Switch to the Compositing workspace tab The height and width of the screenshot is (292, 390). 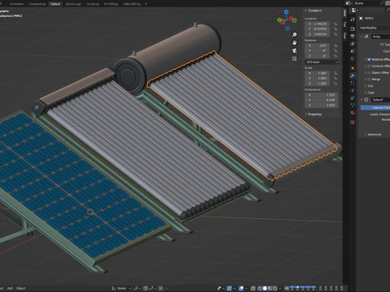[x=37, y=4]
